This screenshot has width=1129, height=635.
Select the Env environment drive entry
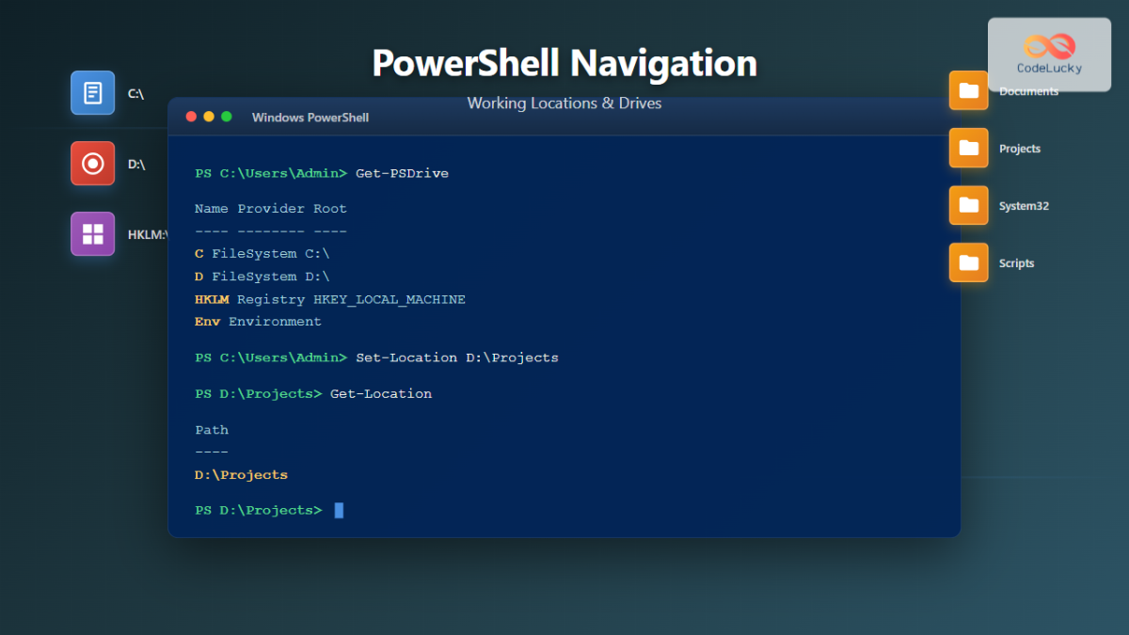(x=206, y=321)
